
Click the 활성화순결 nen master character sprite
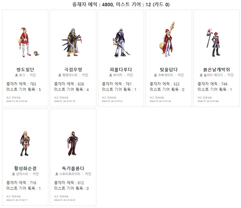coord(25,144)
